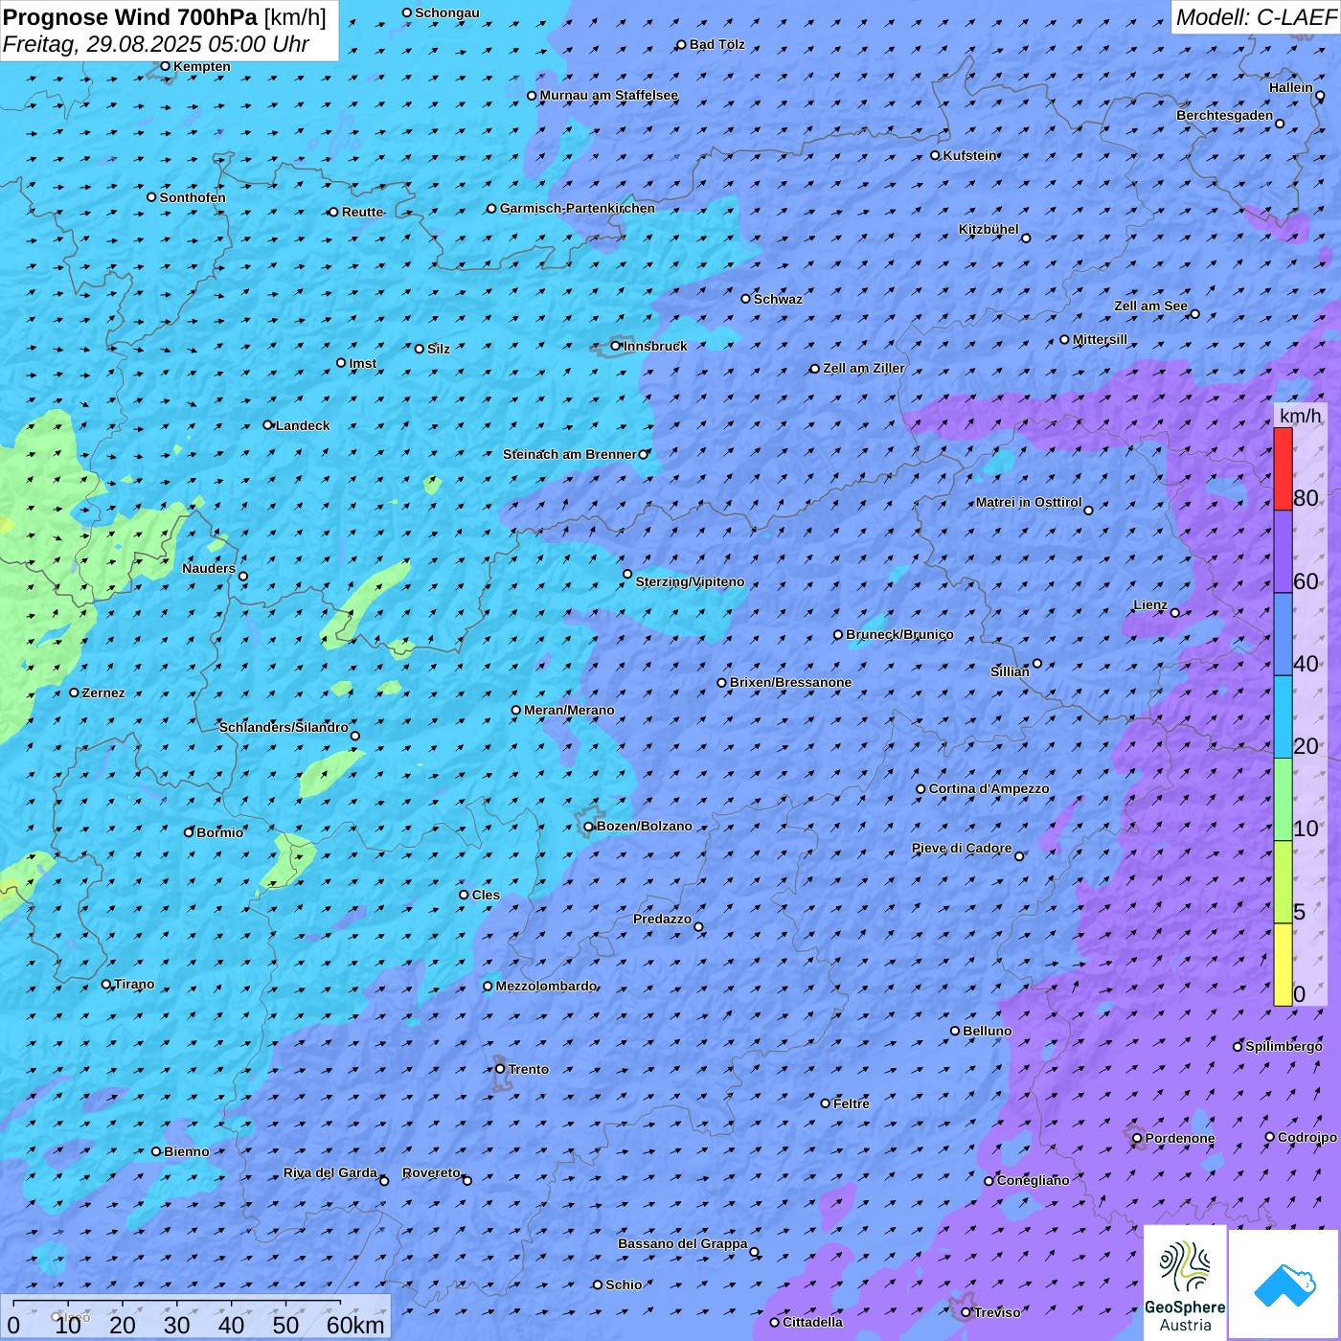Click the Lienz city label
This screenshot has width=1341, height=1341.
point(1150,604)
